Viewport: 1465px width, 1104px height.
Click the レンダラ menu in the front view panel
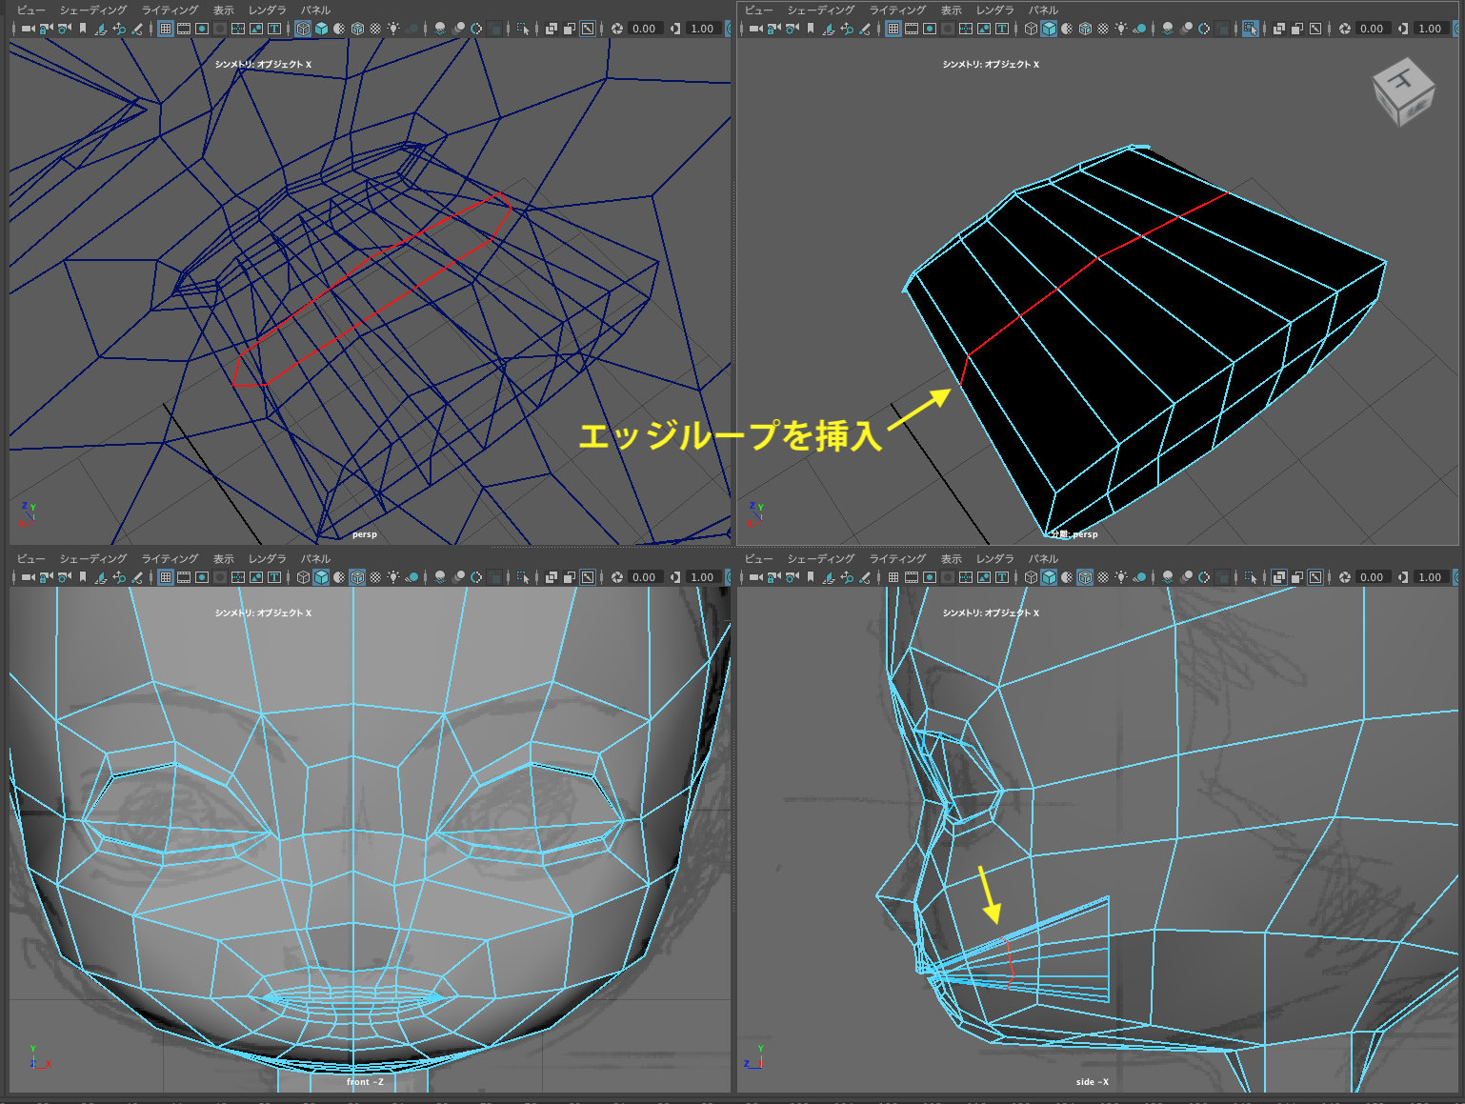pyautogui.click(x=268, y=559)
